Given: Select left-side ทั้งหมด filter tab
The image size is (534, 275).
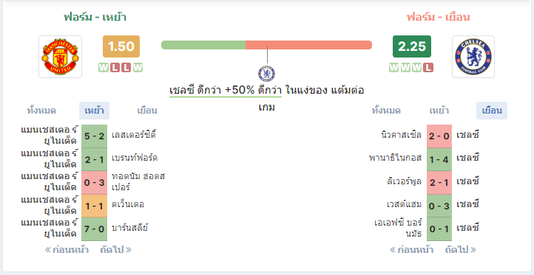Looking at the screenshot, I should tap(41, 111).
